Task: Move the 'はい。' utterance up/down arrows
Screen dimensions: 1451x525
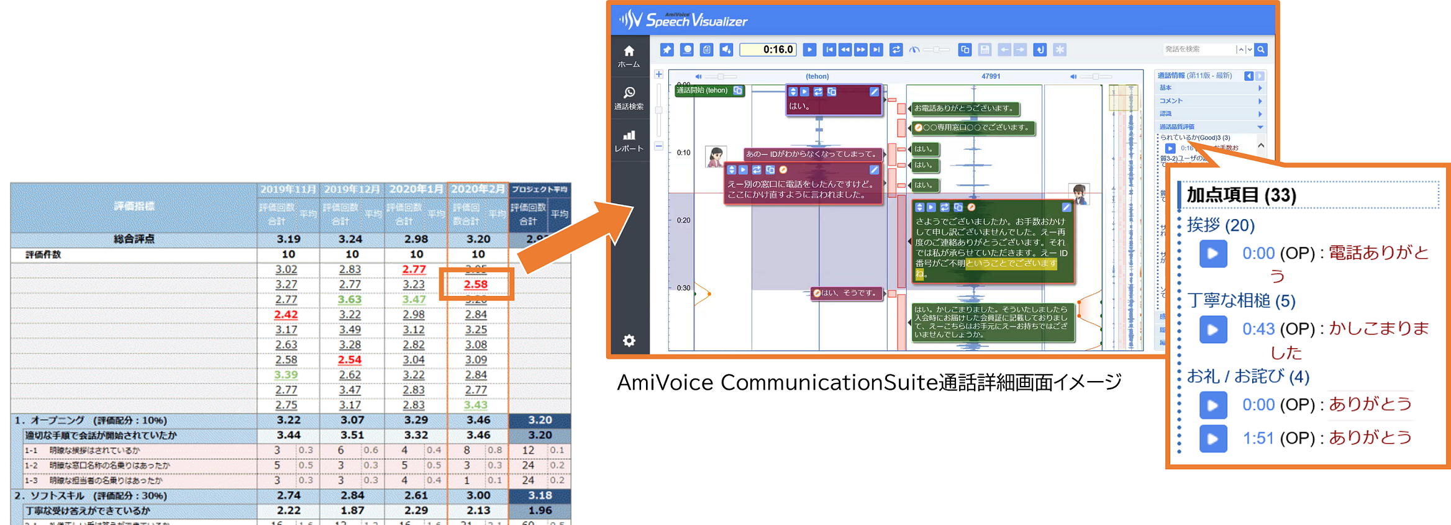Action: (793, 92)
